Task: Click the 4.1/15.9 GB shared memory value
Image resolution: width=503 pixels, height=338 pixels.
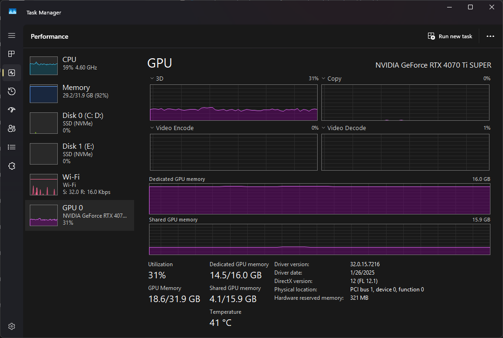Action: (233, 299)
